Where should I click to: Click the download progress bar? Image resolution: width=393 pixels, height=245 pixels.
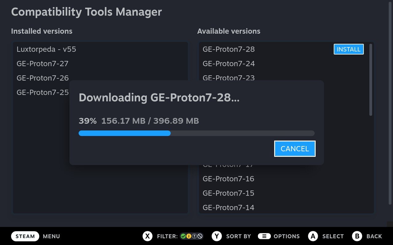pos(196,133)
